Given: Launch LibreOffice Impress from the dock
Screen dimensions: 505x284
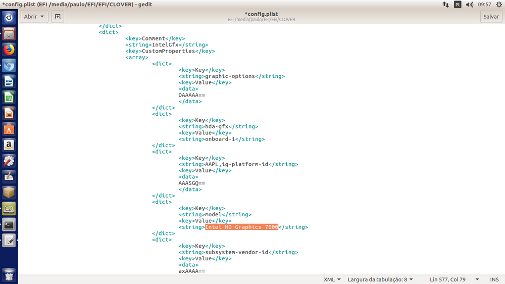Looking at the screenshot, I should pyautogui.click(x=9, y=113).
